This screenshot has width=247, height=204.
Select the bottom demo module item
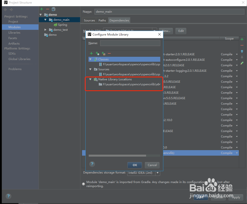[52, 35]
